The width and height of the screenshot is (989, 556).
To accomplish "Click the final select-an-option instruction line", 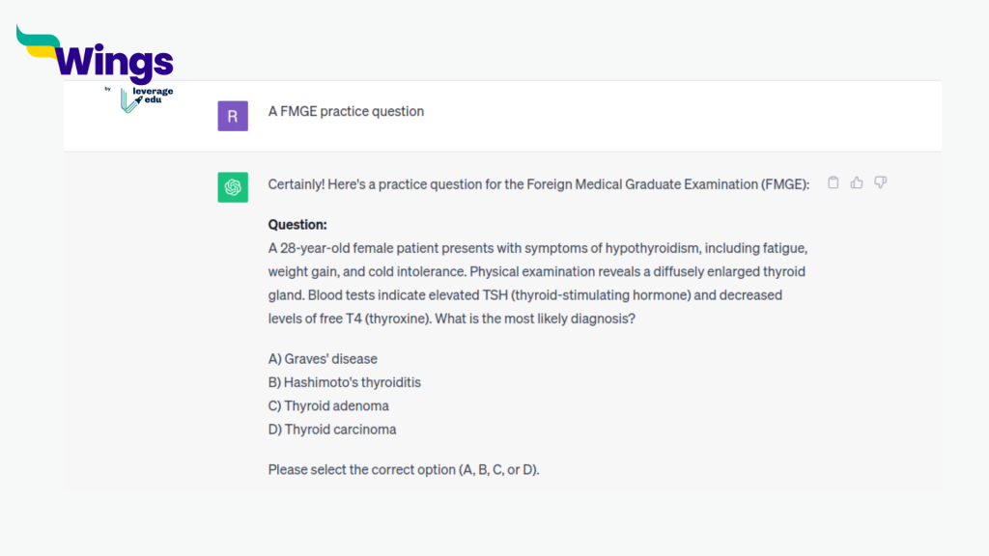I will click(x=404, y=469).
